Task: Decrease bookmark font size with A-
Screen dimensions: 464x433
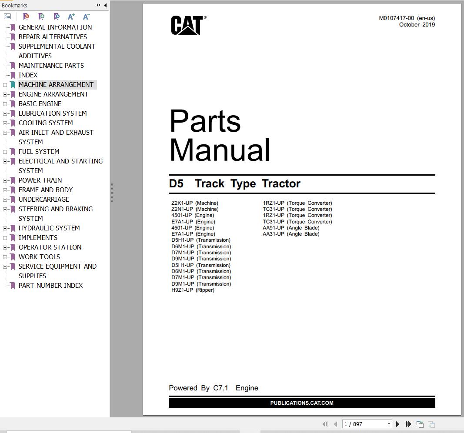Action: (x=86, y=17)
